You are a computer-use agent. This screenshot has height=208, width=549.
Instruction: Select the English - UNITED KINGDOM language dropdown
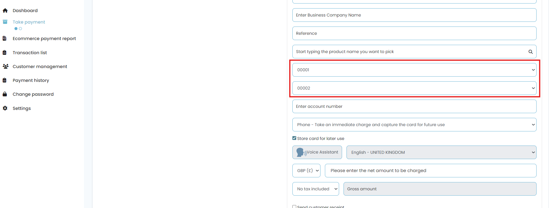[441, 152]
